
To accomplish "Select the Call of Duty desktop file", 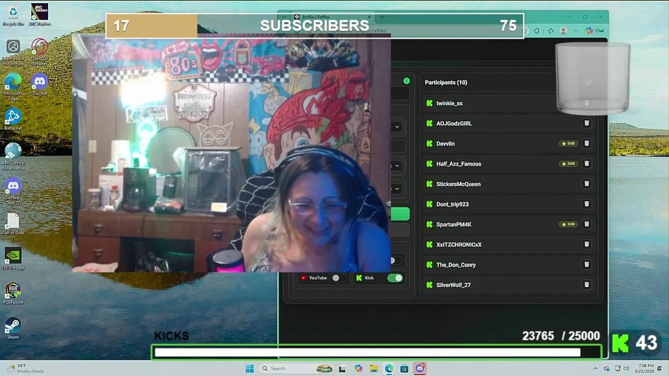I will coord(13,224).
